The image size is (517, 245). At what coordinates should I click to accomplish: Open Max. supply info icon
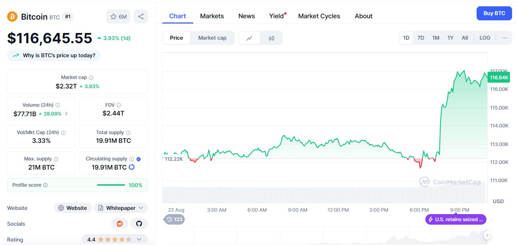coord(56,159)
